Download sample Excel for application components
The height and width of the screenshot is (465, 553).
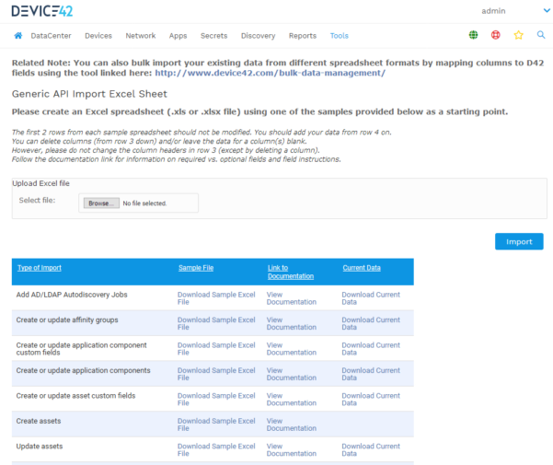(x=216, y=374)
